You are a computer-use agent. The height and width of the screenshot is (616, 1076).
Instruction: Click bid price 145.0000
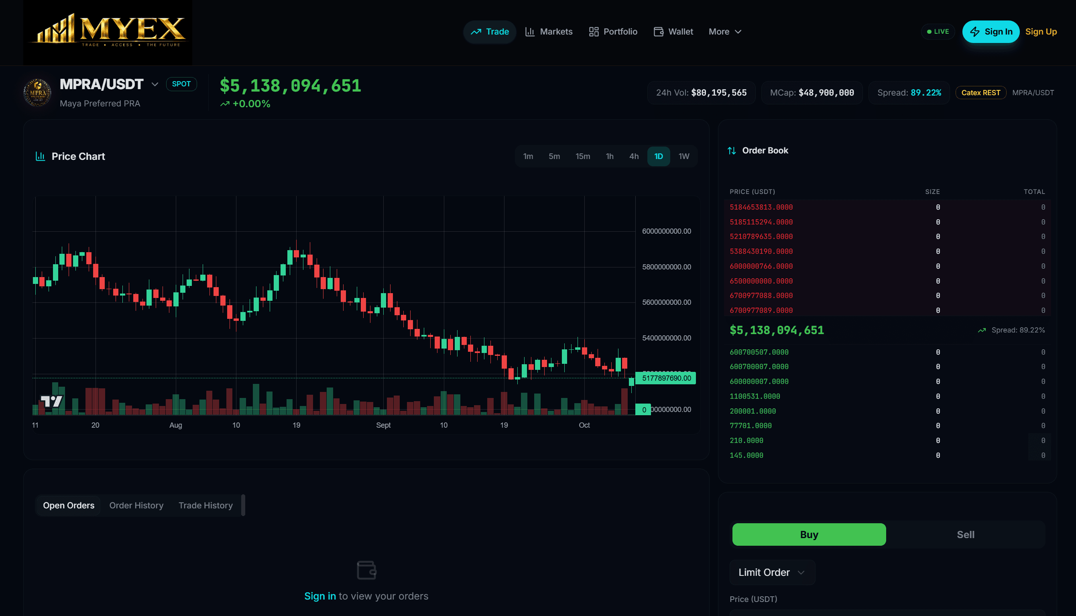click(x=746, y=455)
